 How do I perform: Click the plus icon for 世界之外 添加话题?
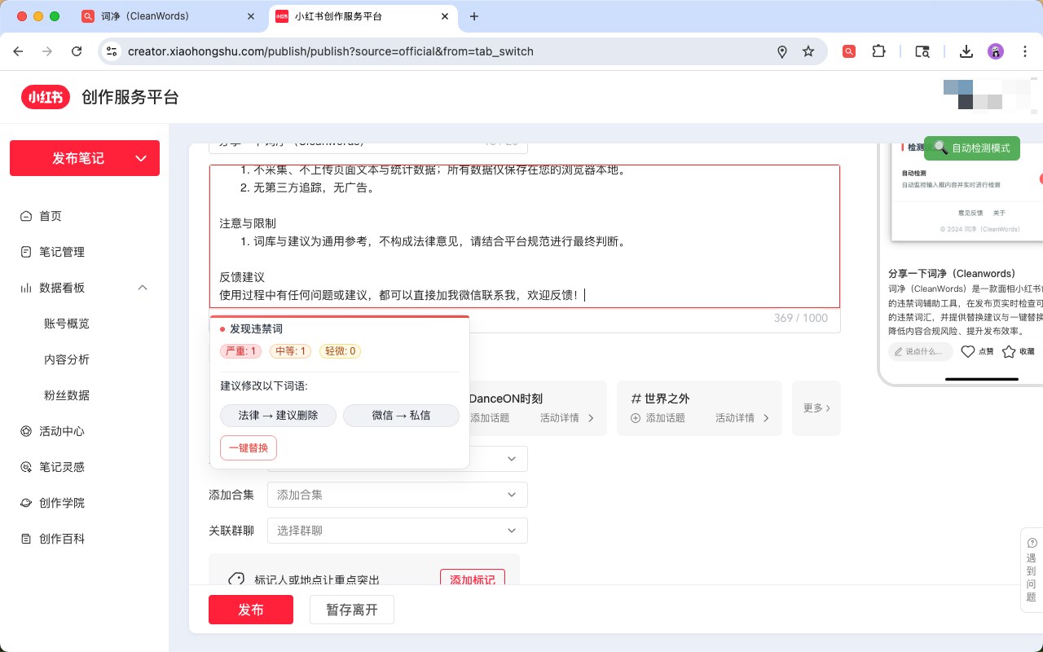pyautogui.click(x=636, y=418)
